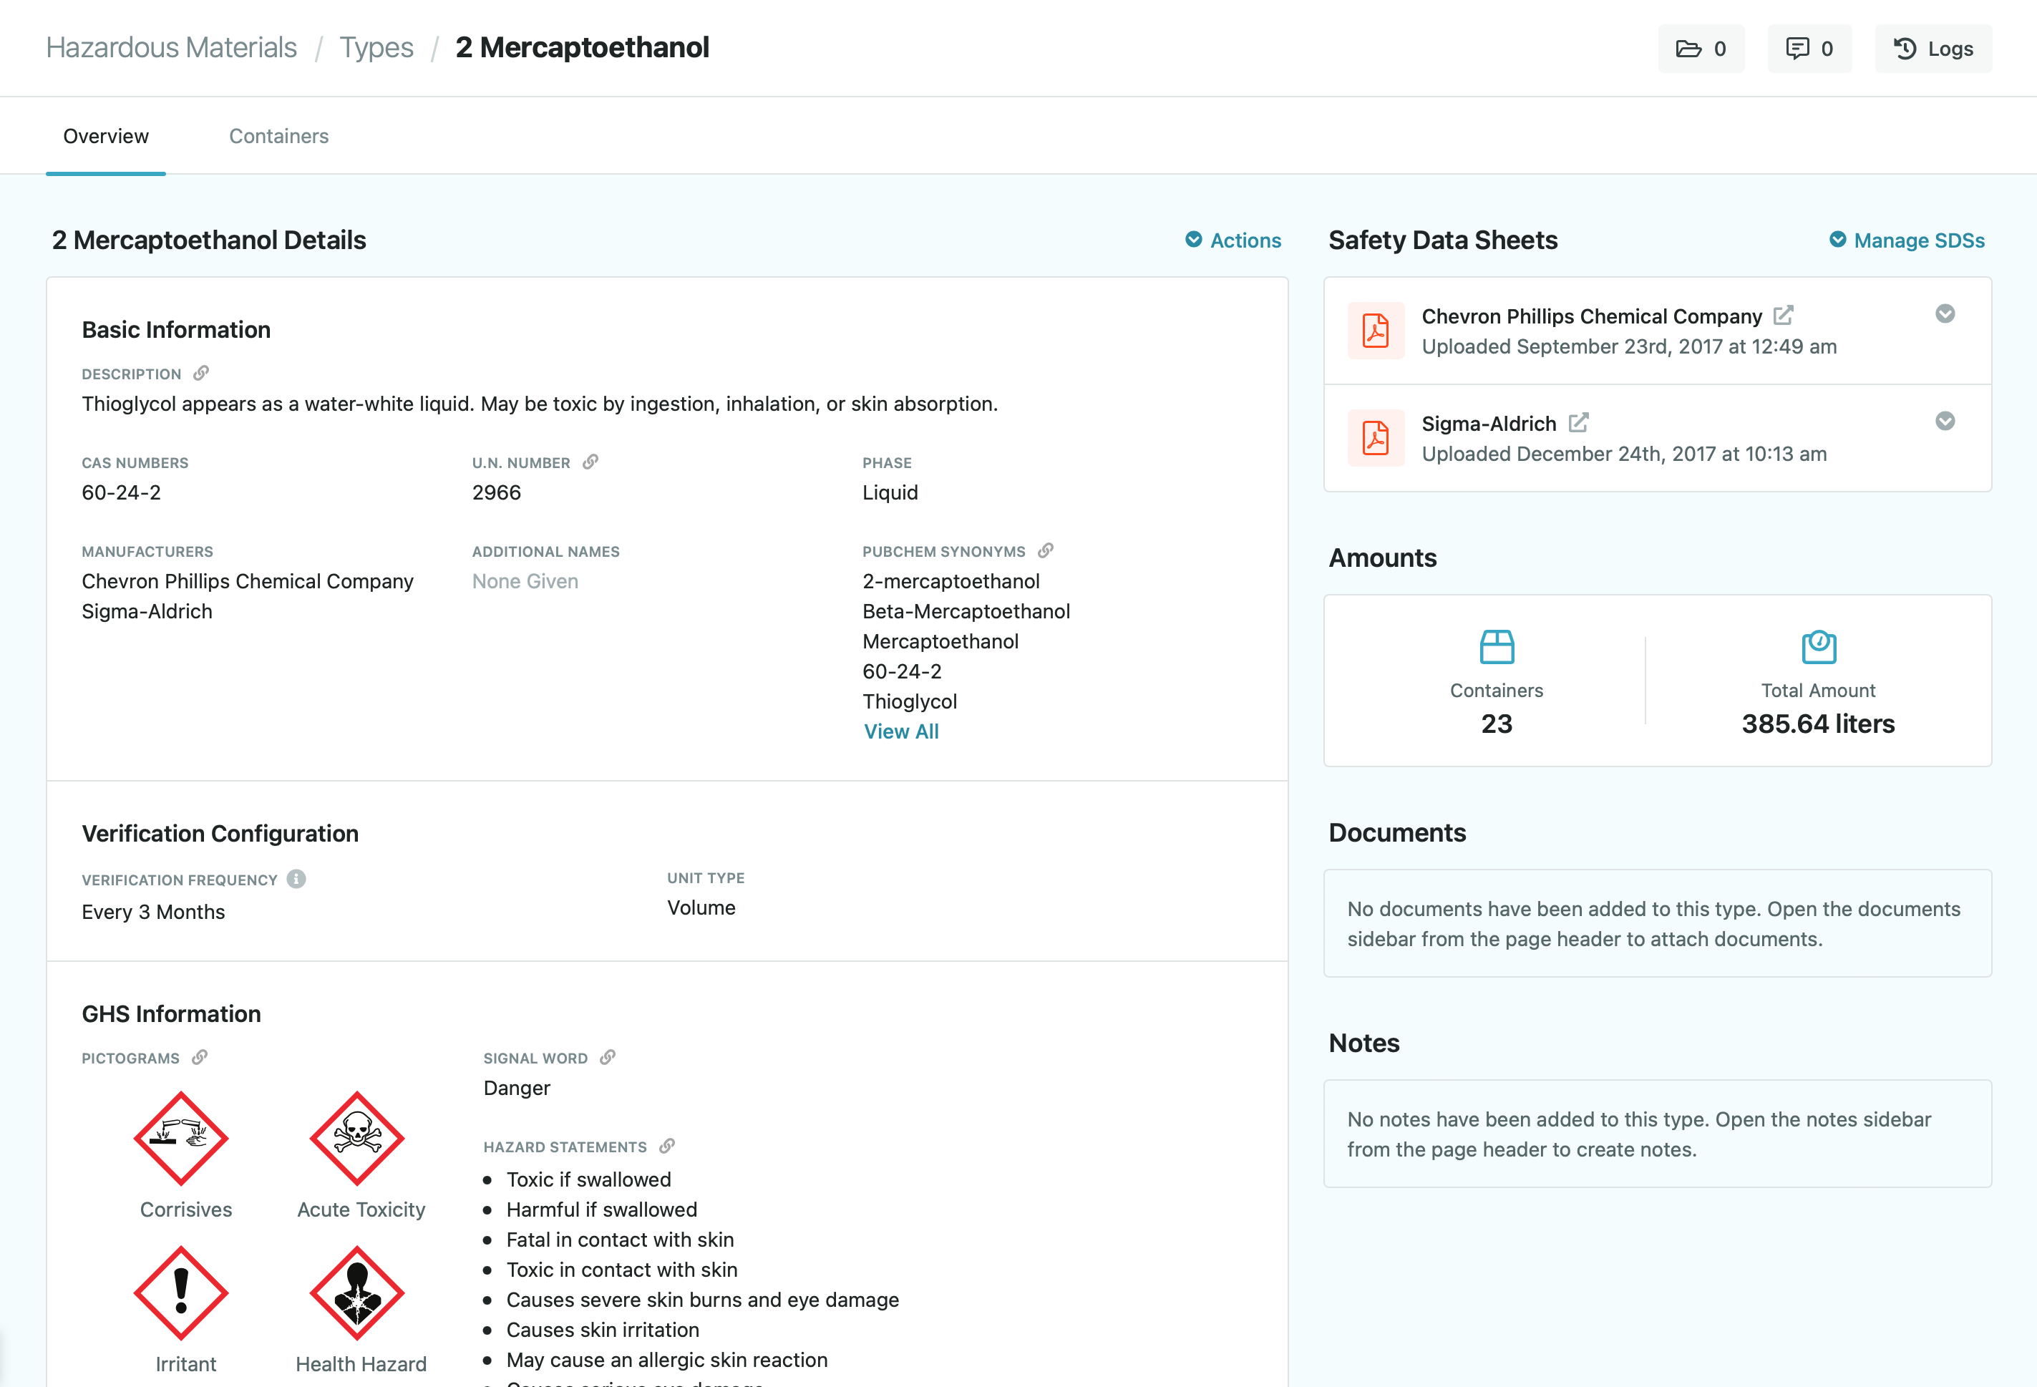Open Manage SDSs options
This screenshot has width=2037, height=1387.
[x=1905, y=240]
